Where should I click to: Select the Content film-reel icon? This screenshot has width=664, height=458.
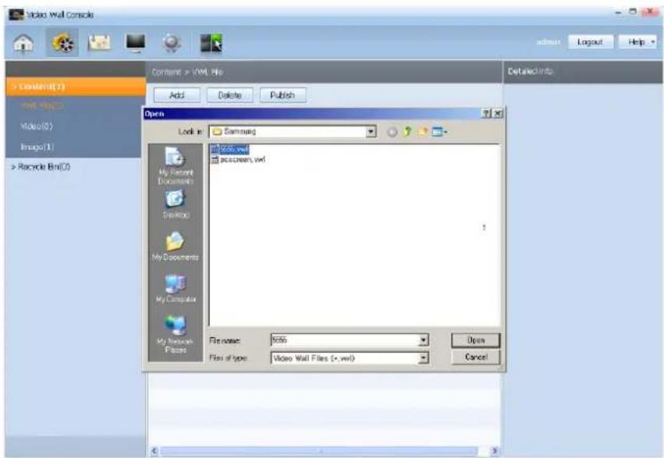tap(62, 43)
